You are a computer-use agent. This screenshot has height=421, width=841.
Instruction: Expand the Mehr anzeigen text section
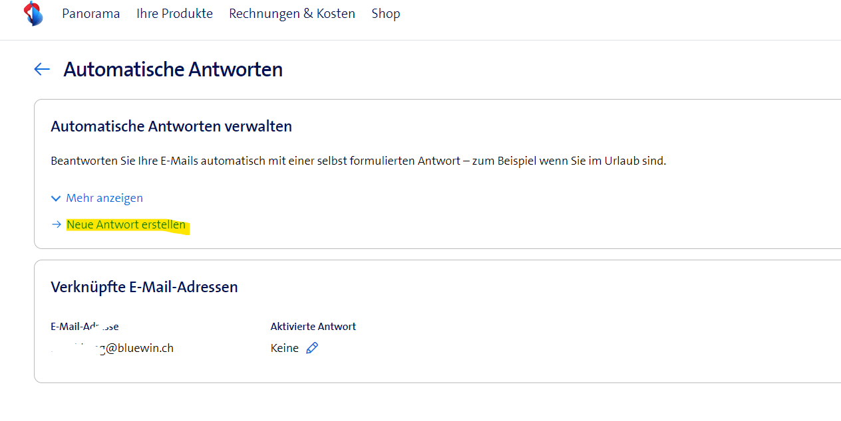(x=104, y=198)
